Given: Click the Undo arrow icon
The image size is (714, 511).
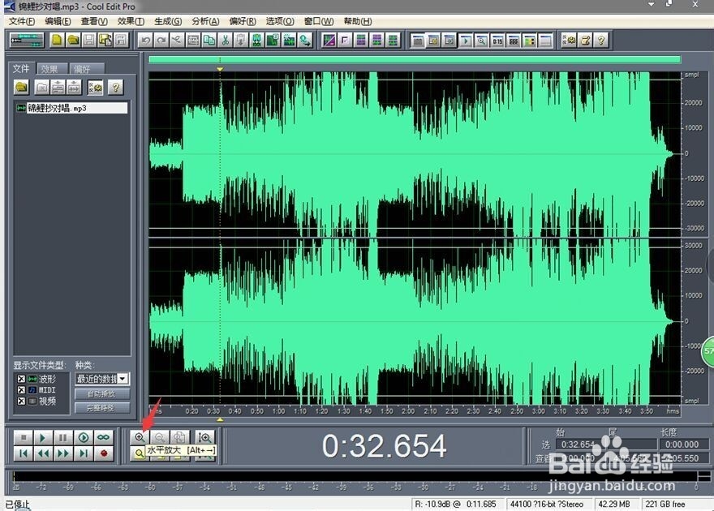Looking at the screenshot, I should click(146, 41).
